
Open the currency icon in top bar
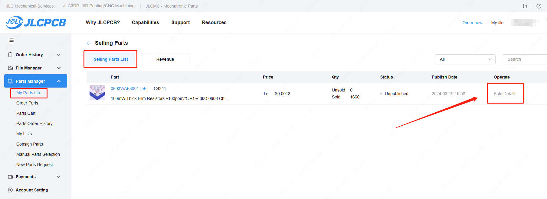(x=526, y=6)
